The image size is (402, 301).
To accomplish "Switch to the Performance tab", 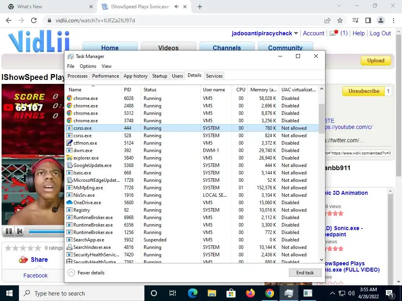I will click(x=106, y=76).
